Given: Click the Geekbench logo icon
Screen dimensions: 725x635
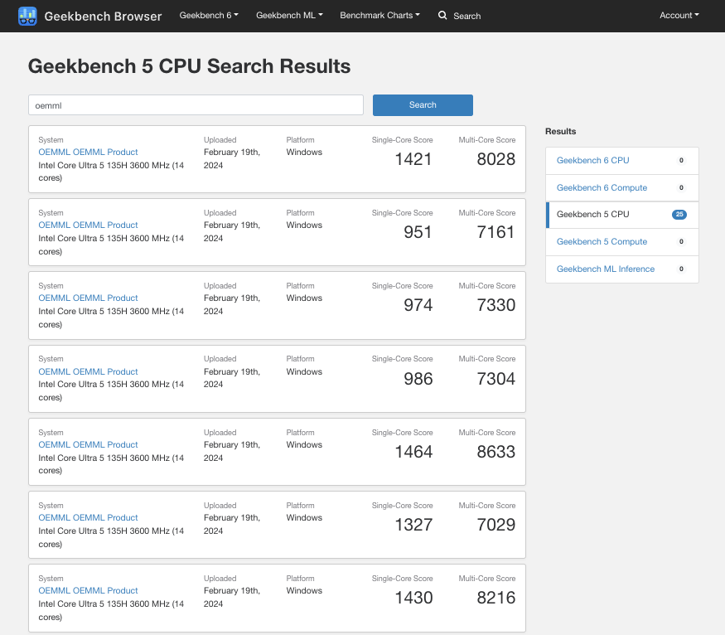Looking at the screenshot, I should pos(27,17).
